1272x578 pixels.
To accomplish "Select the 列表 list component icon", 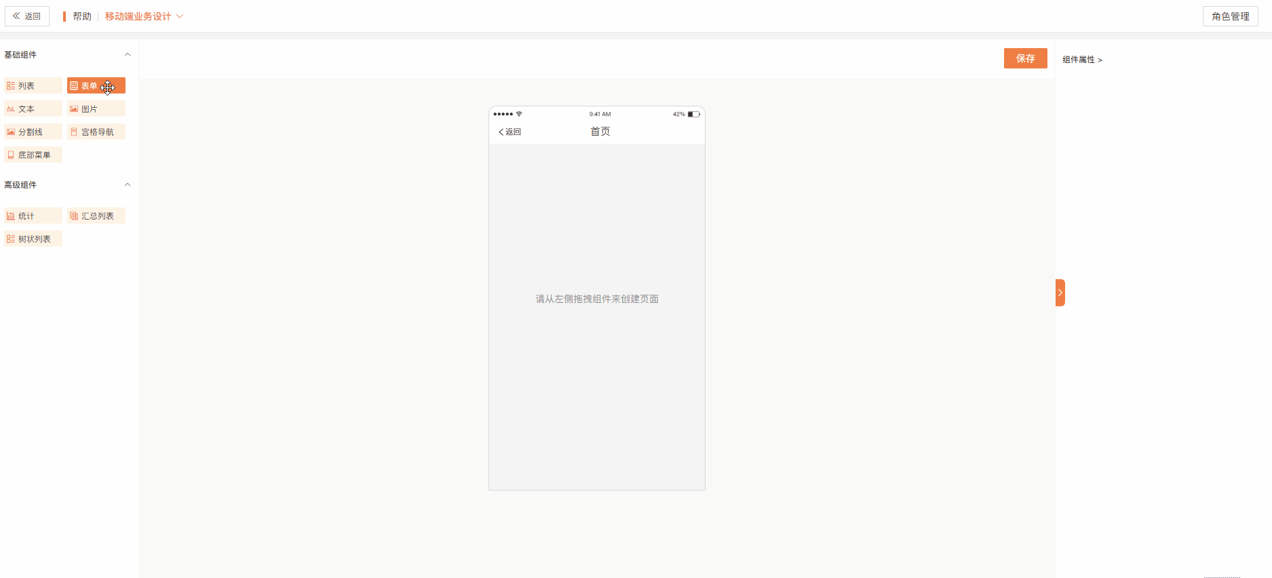I will pos(11,86).
